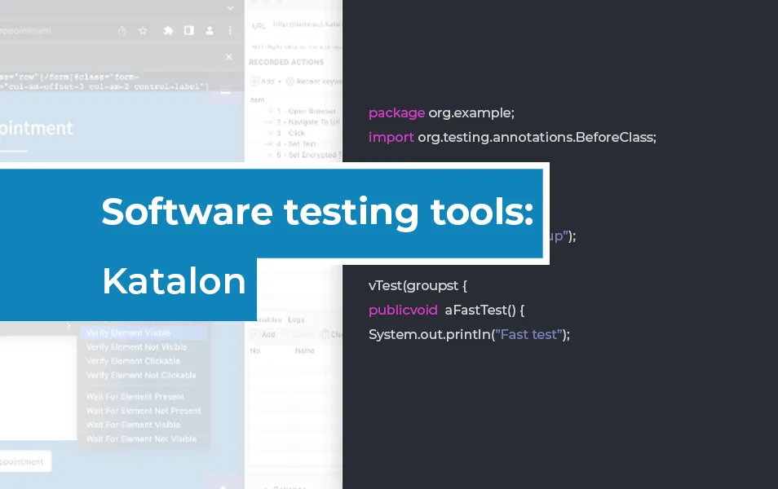Click the site information icon left of the star

122,29
